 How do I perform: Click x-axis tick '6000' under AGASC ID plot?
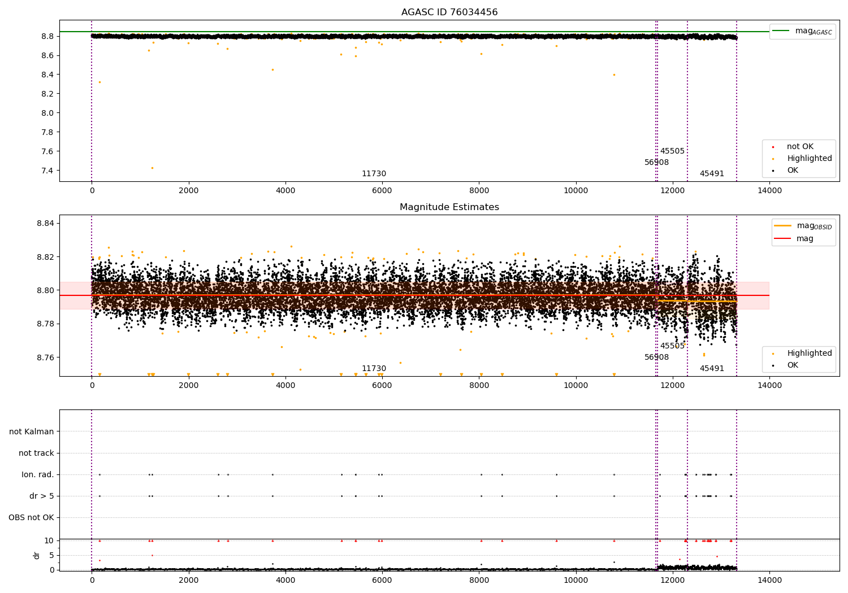click(x=382, y=191)
